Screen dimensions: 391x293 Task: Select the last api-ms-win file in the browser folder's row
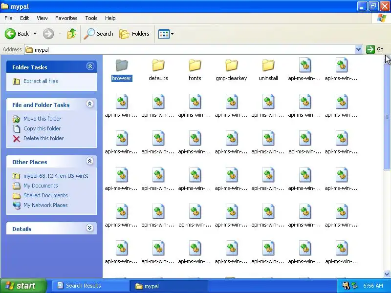click(x=341, y=65)
